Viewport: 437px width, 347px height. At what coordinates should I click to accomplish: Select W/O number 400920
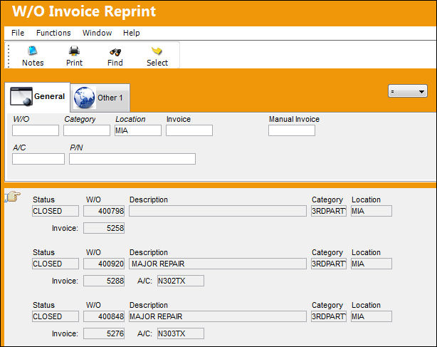coord(104,264)
